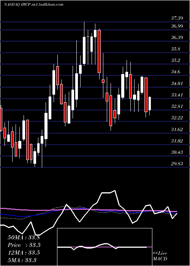
Task: Click the 37.39 price level label
Action: tap(177, 18)
